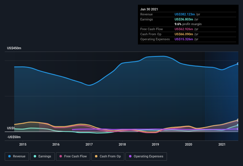Click the Revenue label in tooltip
This screenshot has height=166, width=243.
click(147, 14)
